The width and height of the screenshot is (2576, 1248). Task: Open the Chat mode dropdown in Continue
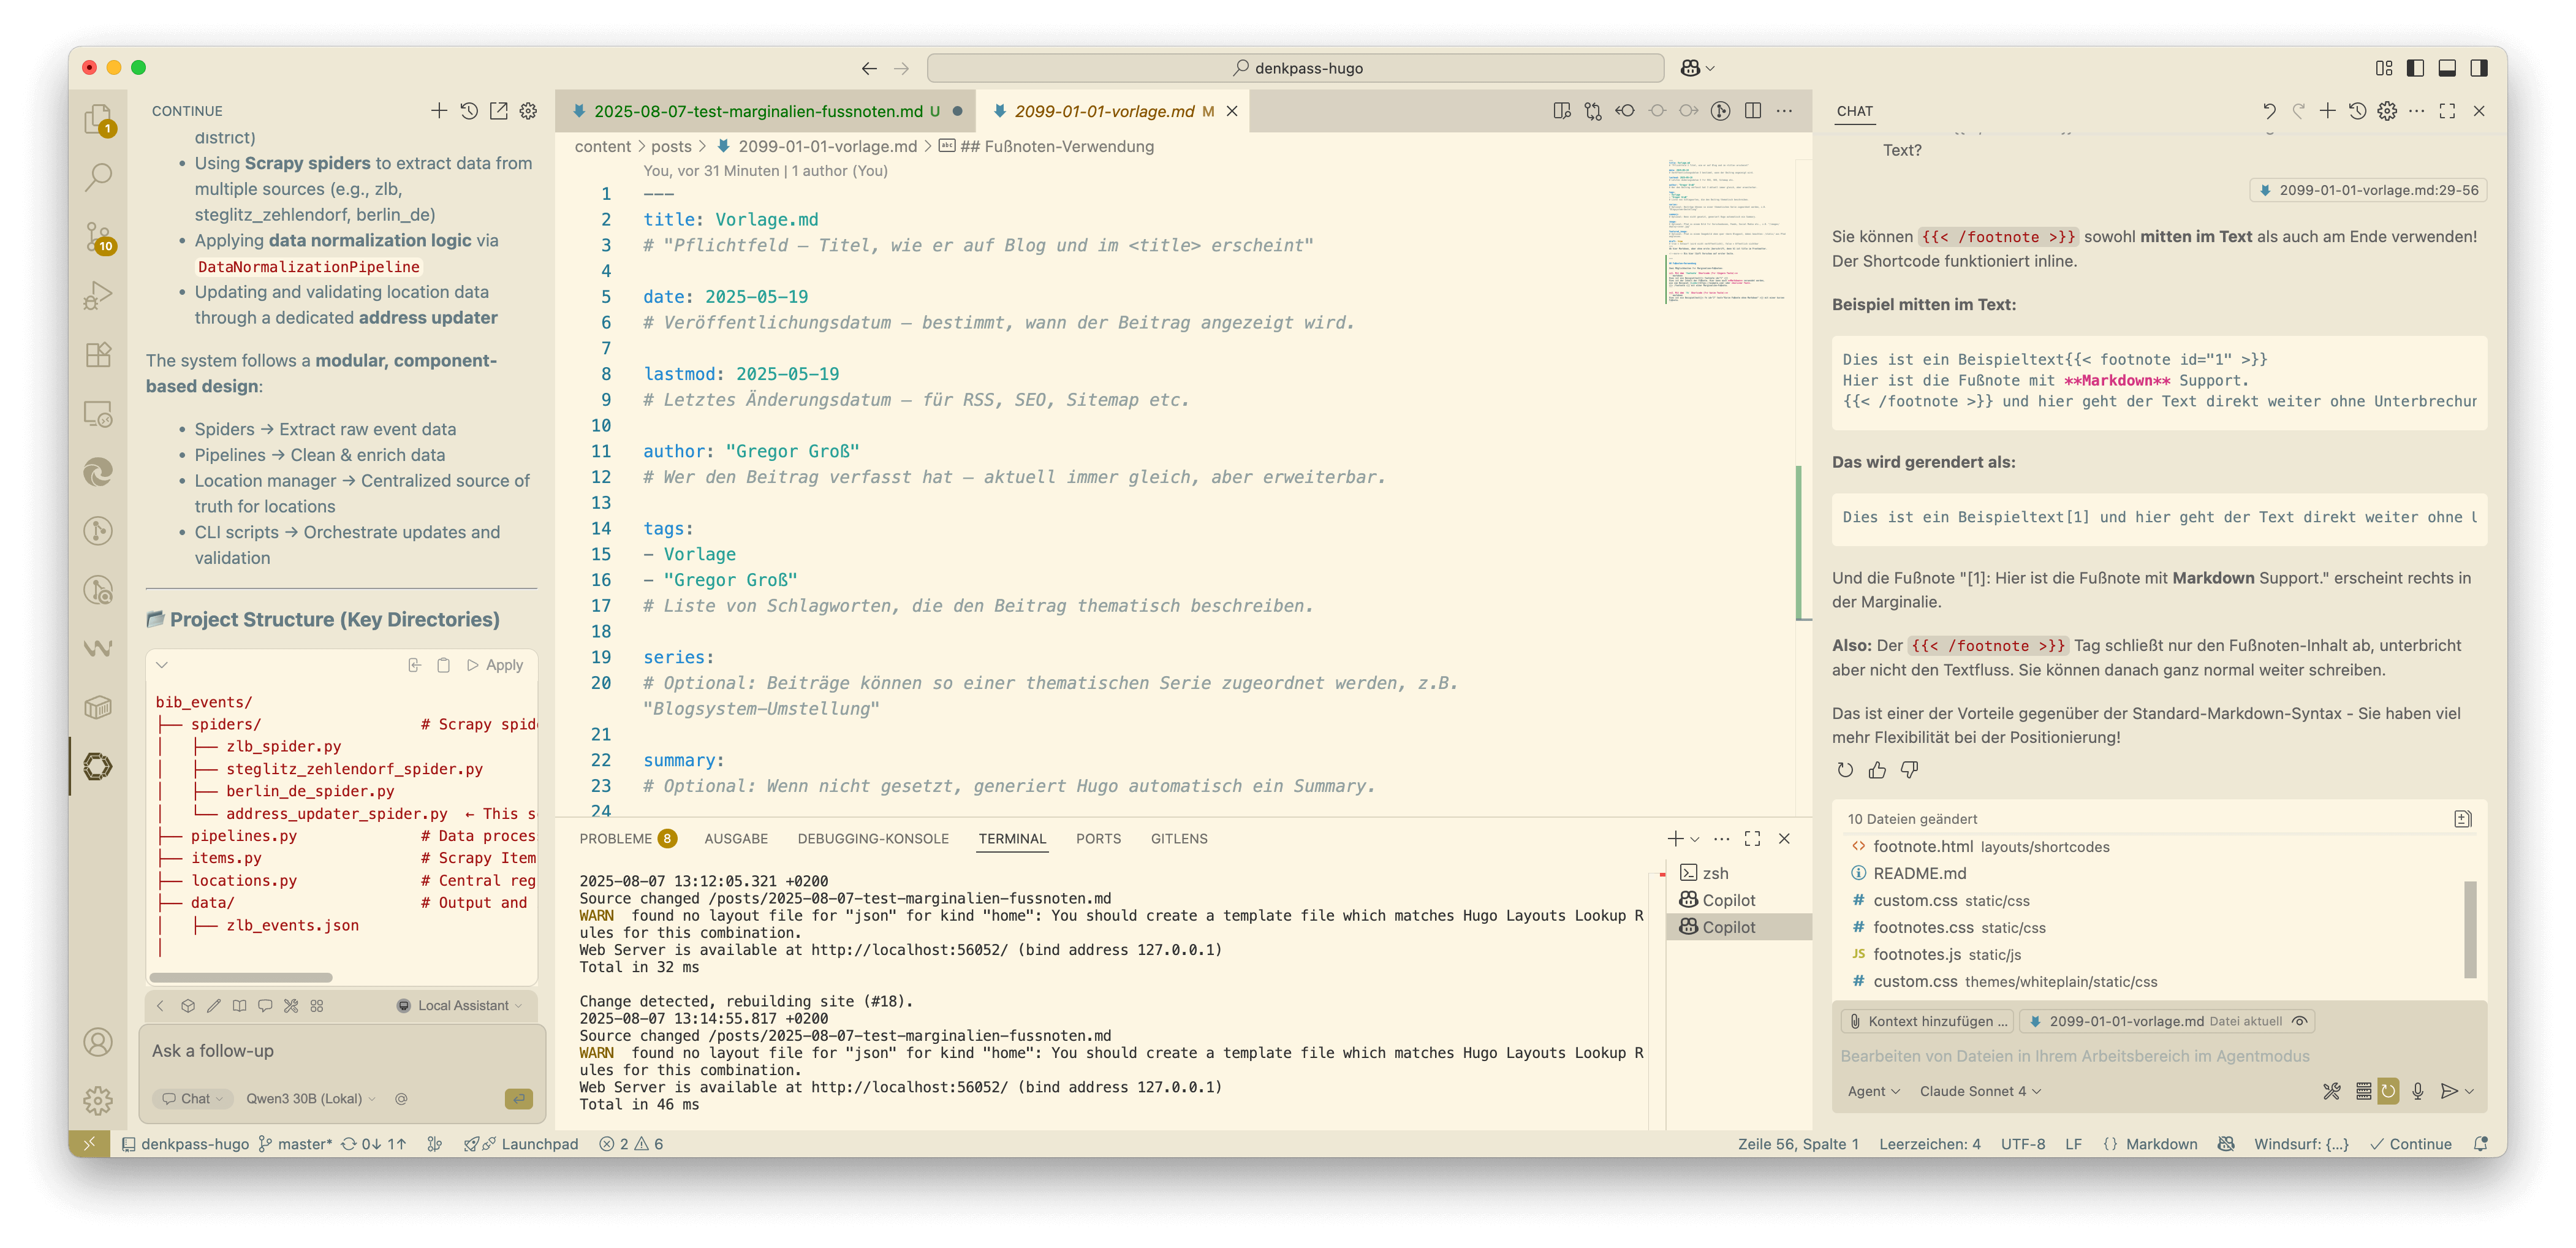click(193, 1098)
